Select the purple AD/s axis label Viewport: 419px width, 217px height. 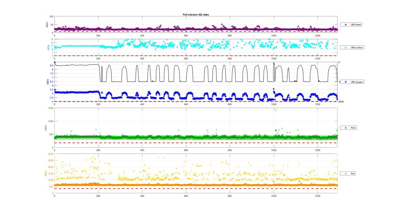pos(47,24)
